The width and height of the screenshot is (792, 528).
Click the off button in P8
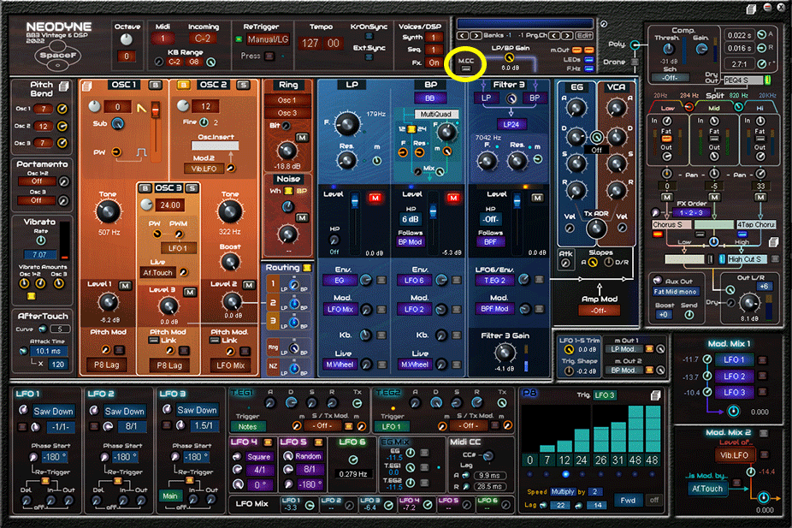click(654, 501)
